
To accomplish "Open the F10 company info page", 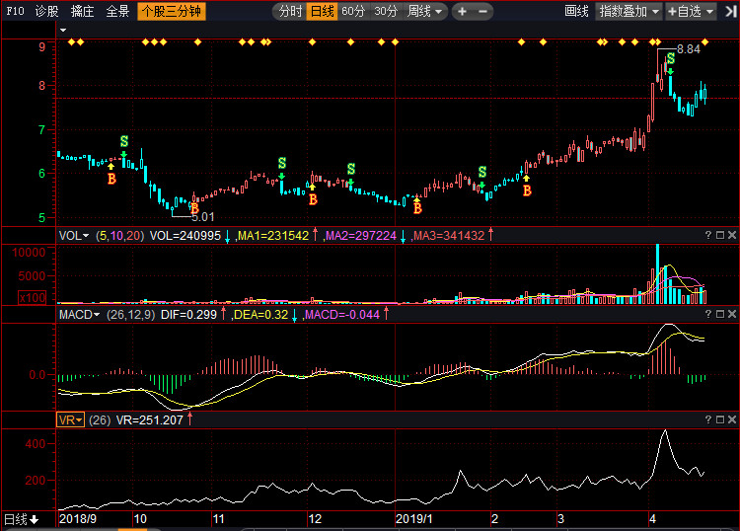I will pos(15,11).
